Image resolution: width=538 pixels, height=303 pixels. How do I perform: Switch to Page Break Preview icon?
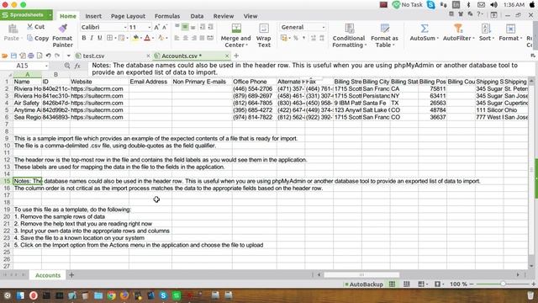406,284
